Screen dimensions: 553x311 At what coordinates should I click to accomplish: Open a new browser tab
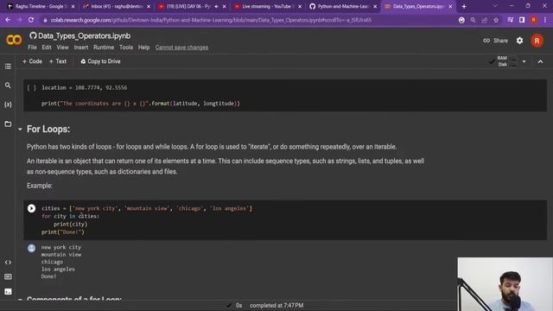(x=464, y=6)
